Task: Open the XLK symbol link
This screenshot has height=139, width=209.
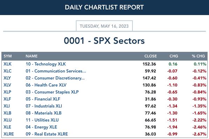Action: [x=8, y=64]
